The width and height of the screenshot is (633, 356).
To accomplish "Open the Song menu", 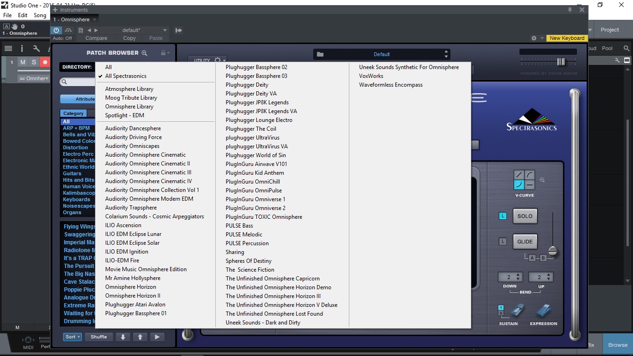I will click(40, 15).
